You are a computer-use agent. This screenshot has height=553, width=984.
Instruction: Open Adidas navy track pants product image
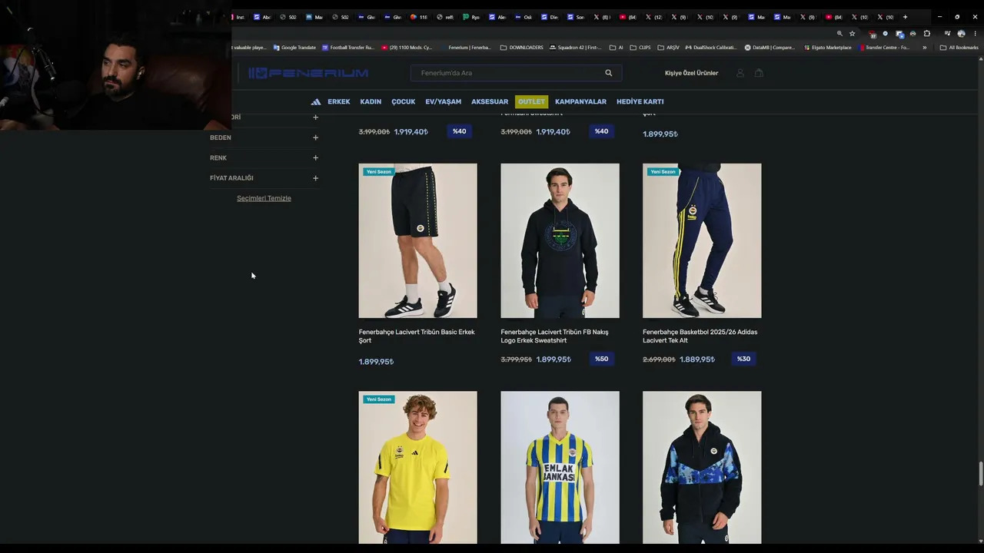pyautogui.click(x=702, y=240)
